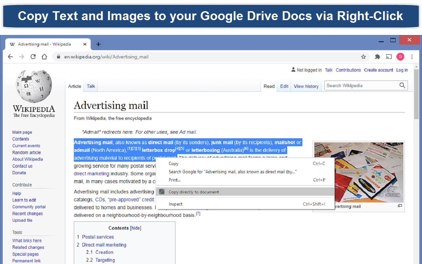Image resolution: width=422 pixels, height=264 pixels.
Task: Open the Extensions puzzle icon
Action: point(377,56)
